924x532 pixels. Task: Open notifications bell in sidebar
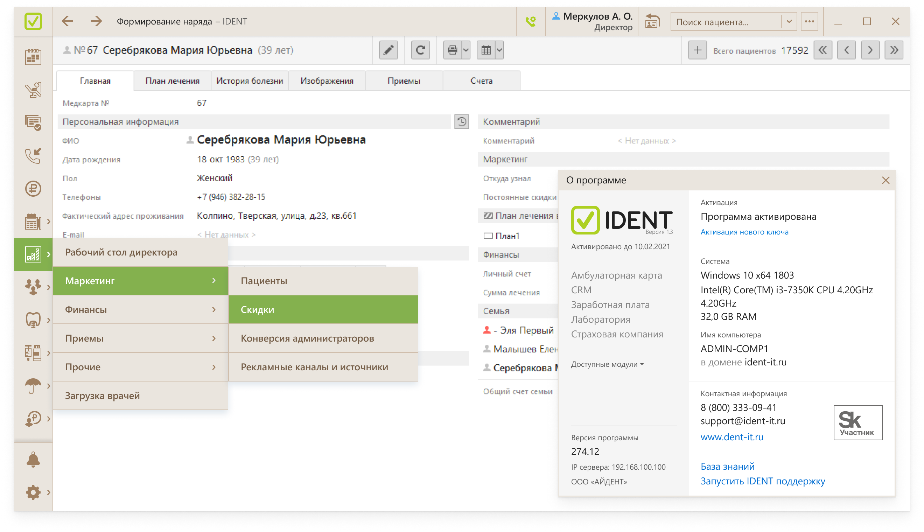coord(33,460)
